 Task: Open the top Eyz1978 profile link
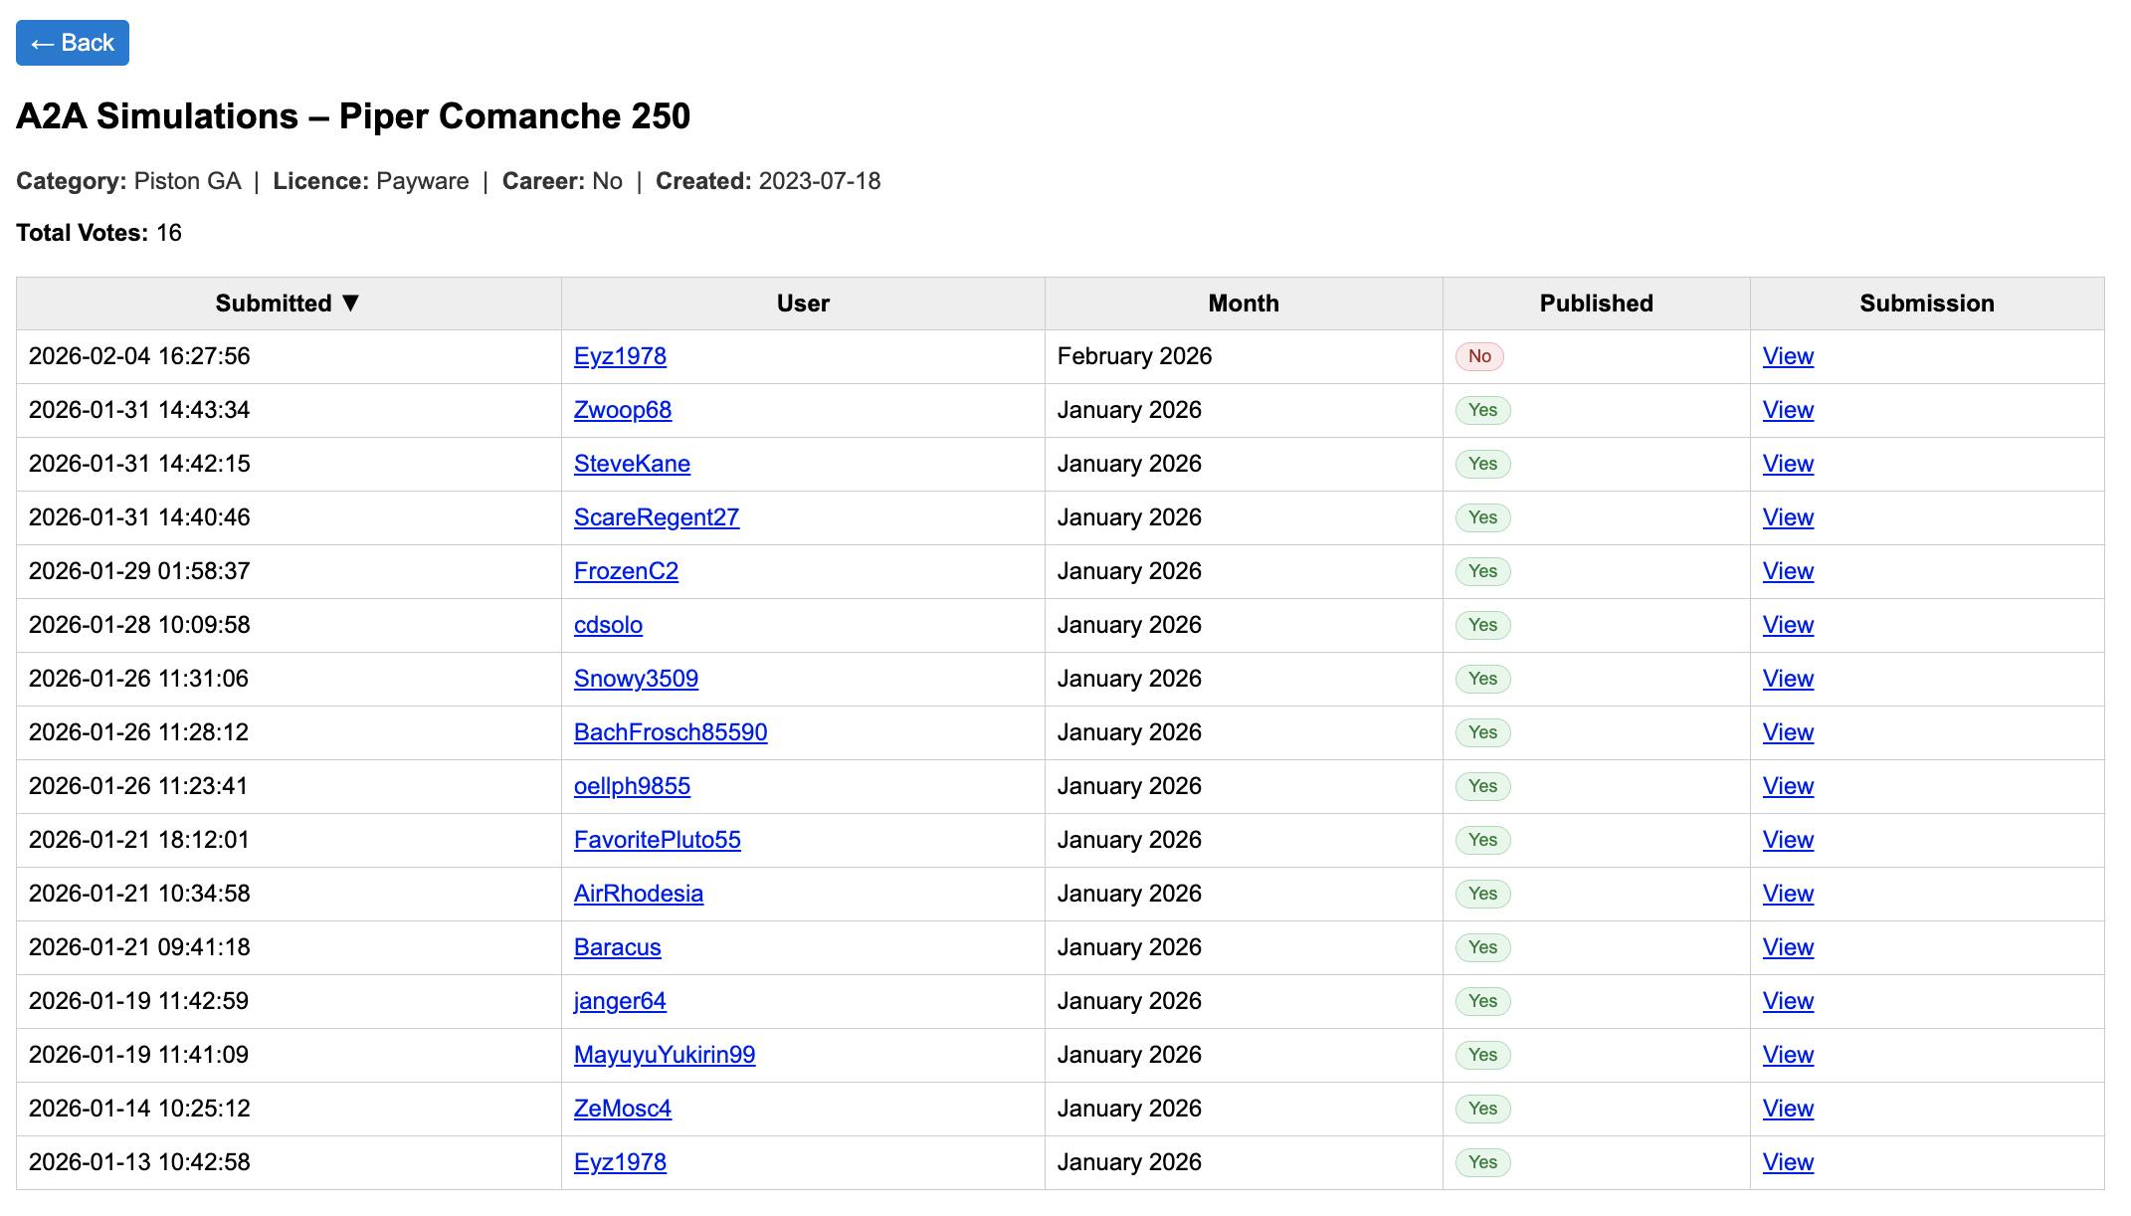[x=620, y=356]
